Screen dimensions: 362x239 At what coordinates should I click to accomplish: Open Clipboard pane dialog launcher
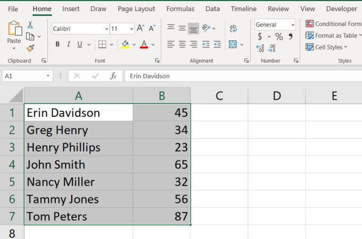[x=44, y=61]
